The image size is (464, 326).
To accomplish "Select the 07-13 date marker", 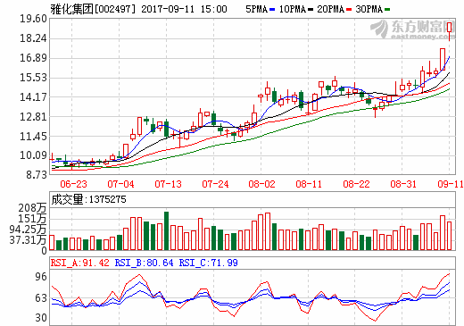I will pyautogui.click(x=168, y=184).
